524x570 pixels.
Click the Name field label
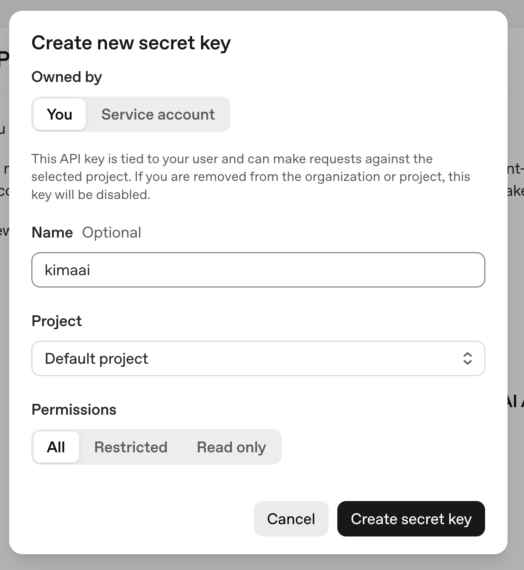(52, 232)
